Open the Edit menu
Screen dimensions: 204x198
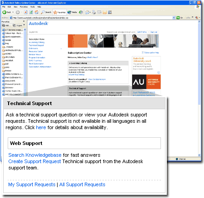(x=10, y=7)
